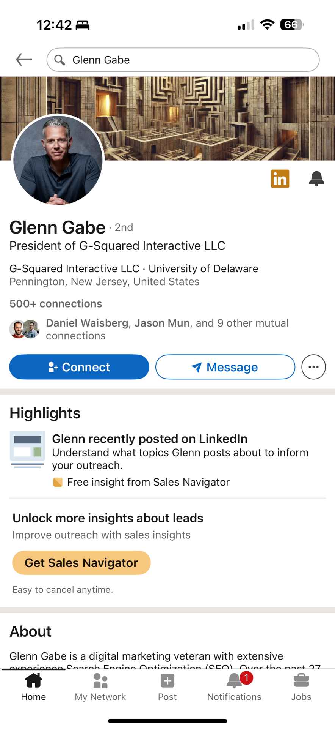View Glenn Gabe's profile photo
The width and height of the screenshot is (335, 729).
tap(58, 160)
